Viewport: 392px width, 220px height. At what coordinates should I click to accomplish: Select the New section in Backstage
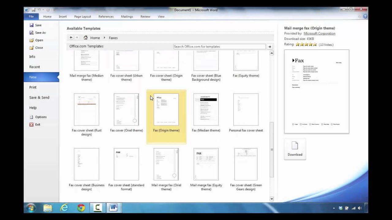tap(41, 77)
